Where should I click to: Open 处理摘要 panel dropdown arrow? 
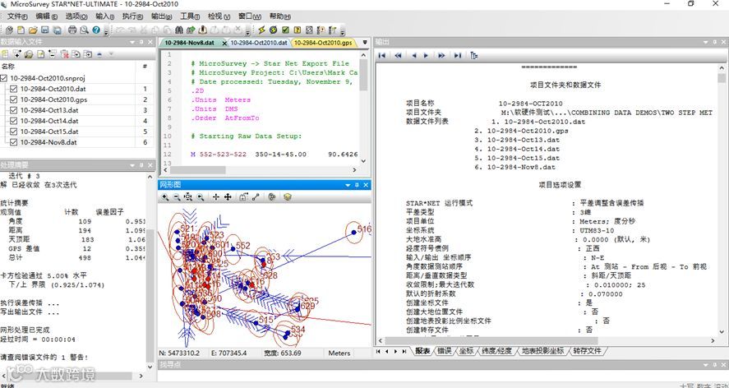pyautogui.click(x=132, y=165)
